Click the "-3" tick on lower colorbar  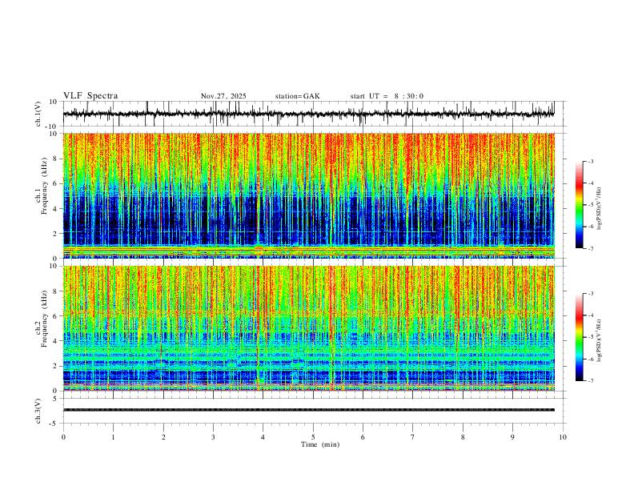point(591,294)
